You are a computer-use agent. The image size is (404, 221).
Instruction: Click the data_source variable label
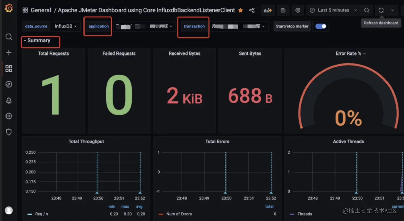[36, 26]
